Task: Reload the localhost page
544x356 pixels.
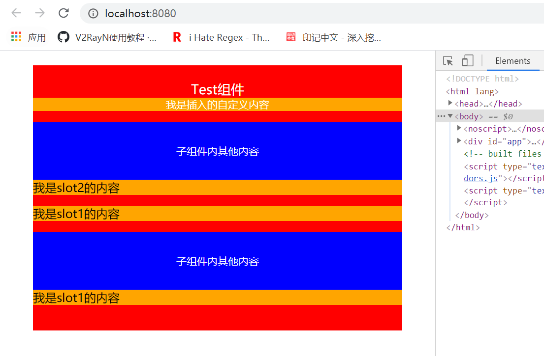Action: coord(64,13)
